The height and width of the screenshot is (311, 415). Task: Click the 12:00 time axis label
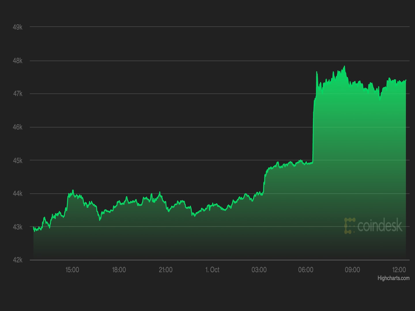(399, 270)
